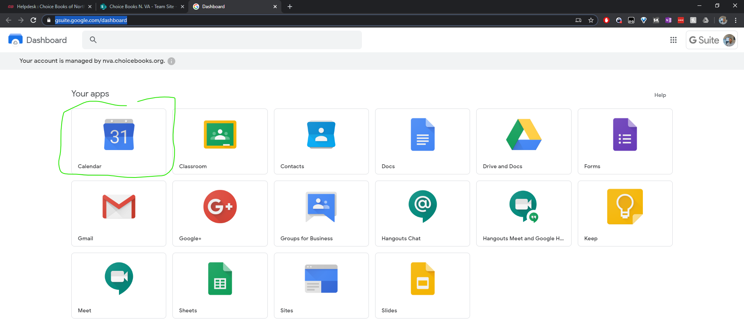Open the Drive and Docs icon
The image size is (744, 329).
coord(524,134)
